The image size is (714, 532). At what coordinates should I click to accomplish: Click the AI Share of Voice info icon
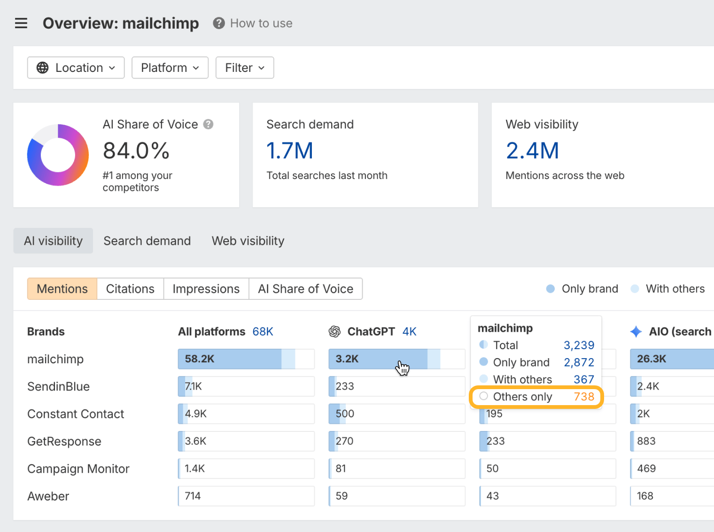click(208, 124)
